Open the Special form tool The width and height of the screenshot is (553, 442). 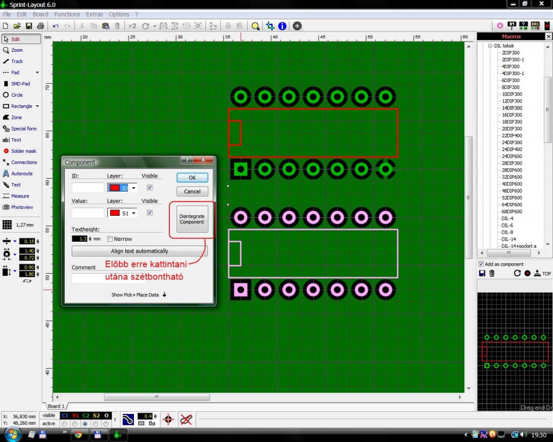[x=21, y=128]
